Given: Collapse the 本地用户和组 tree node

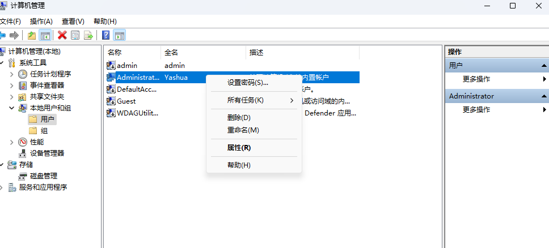Looking at the screenshot, I should click(11, 108).
